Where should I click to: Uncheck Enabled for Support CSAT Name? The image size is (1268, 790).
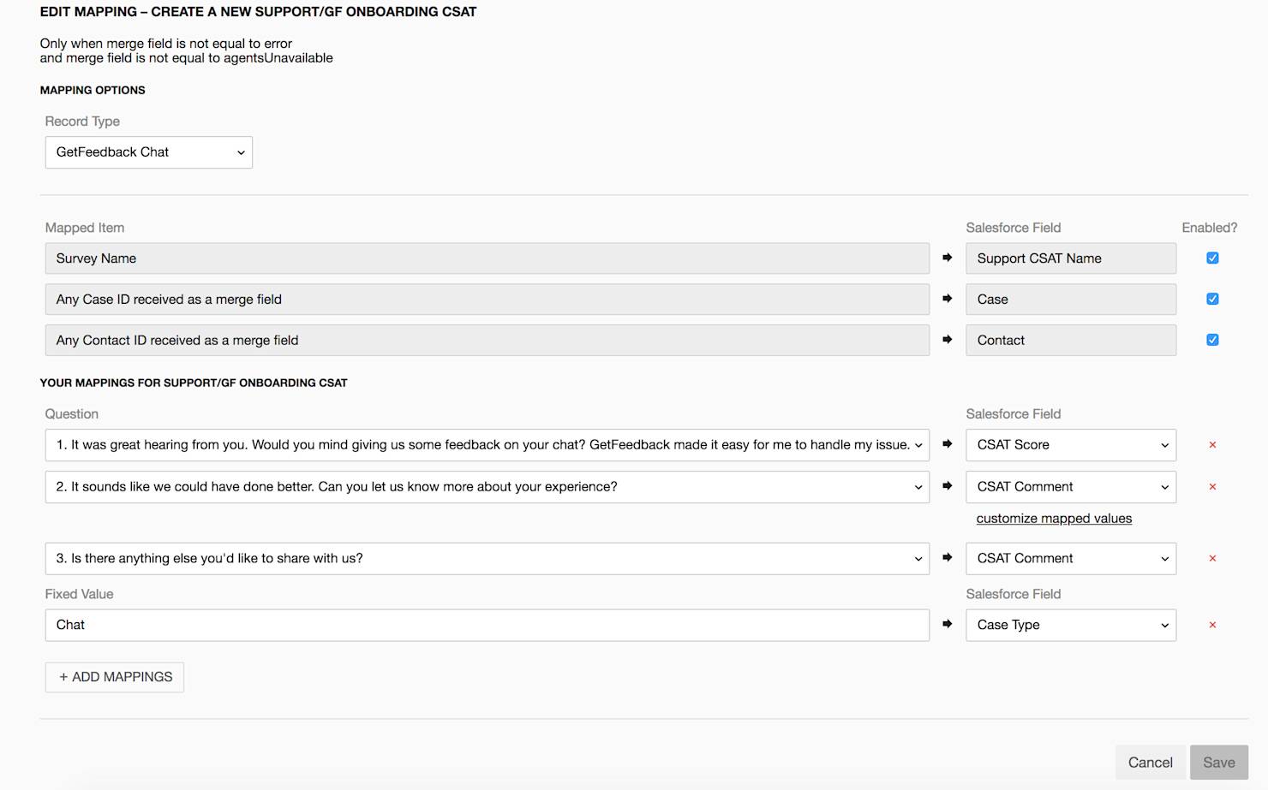[x=1212, y=258]
